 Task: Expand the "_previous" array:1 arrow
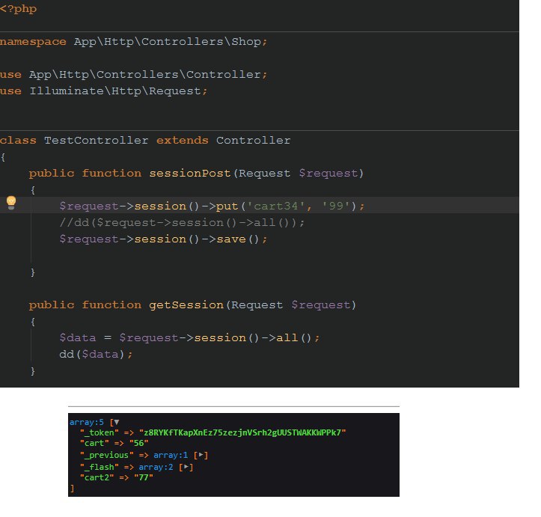201,455
